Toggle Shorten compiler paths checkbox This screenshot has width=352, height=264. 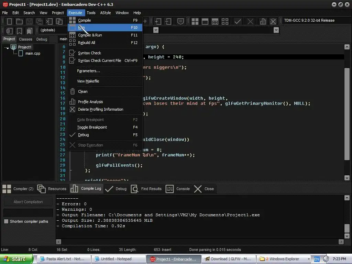pyautogui.click(x=6, y=221)
